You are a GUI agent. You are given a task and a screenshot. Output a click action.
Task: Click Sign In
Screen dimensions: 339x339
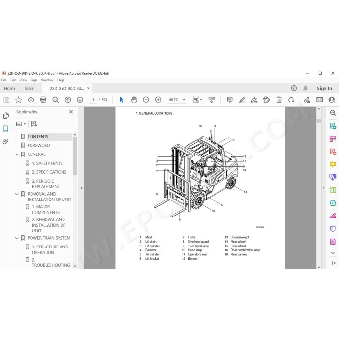pos(324,88)
